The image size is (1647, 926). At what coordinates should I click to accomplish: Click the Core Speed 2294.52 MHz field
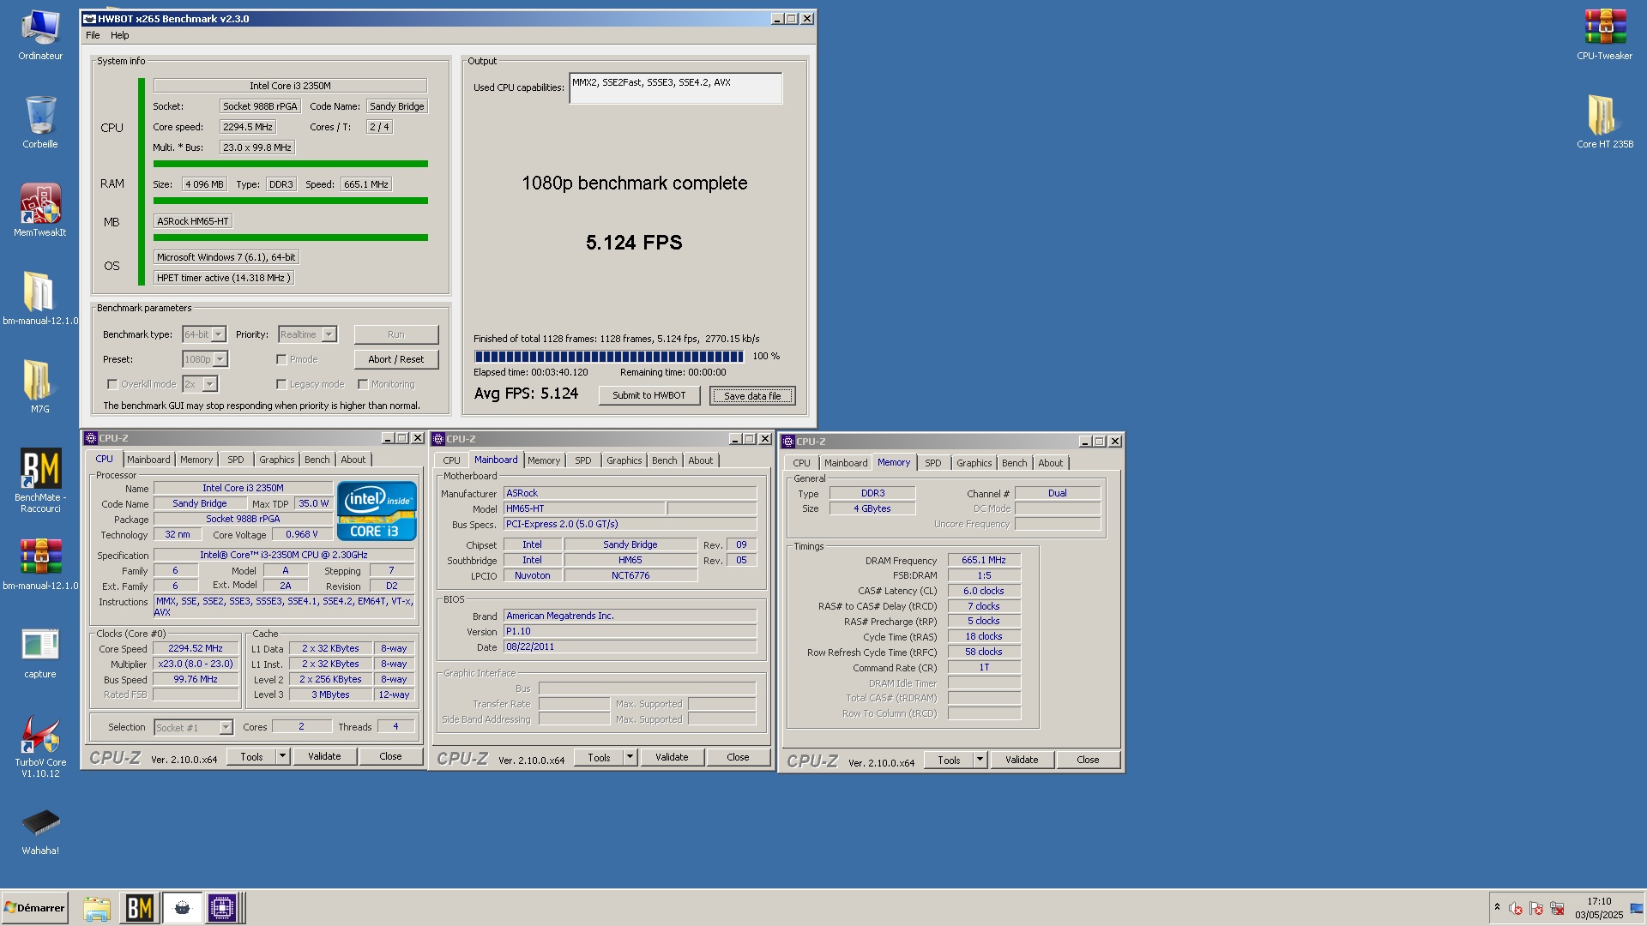(x=196, y=648)
